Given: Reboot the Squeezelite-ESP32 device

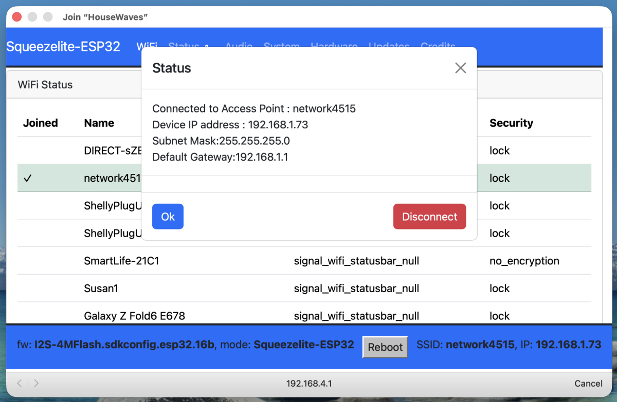Looking at the screenshot, I should 385,347.
